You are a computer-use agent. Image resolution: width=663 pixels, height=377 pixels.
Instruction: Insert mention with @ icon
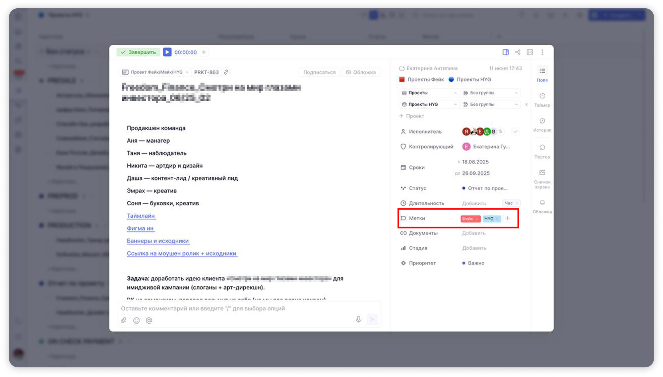(149, 320)
